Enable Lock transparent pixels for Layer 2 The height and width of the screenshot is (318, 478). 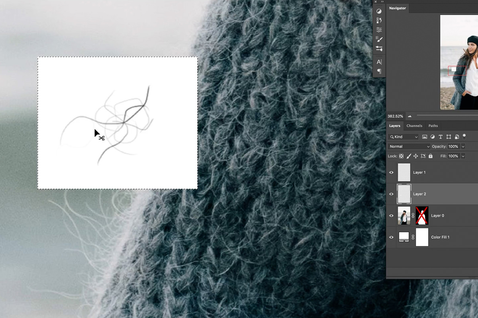click(401, 156)
